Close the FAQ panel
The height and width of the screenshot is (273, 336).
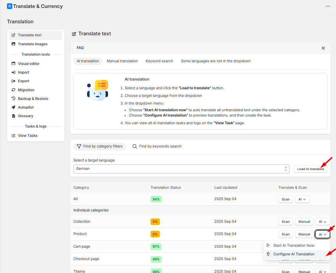point(323,48)
